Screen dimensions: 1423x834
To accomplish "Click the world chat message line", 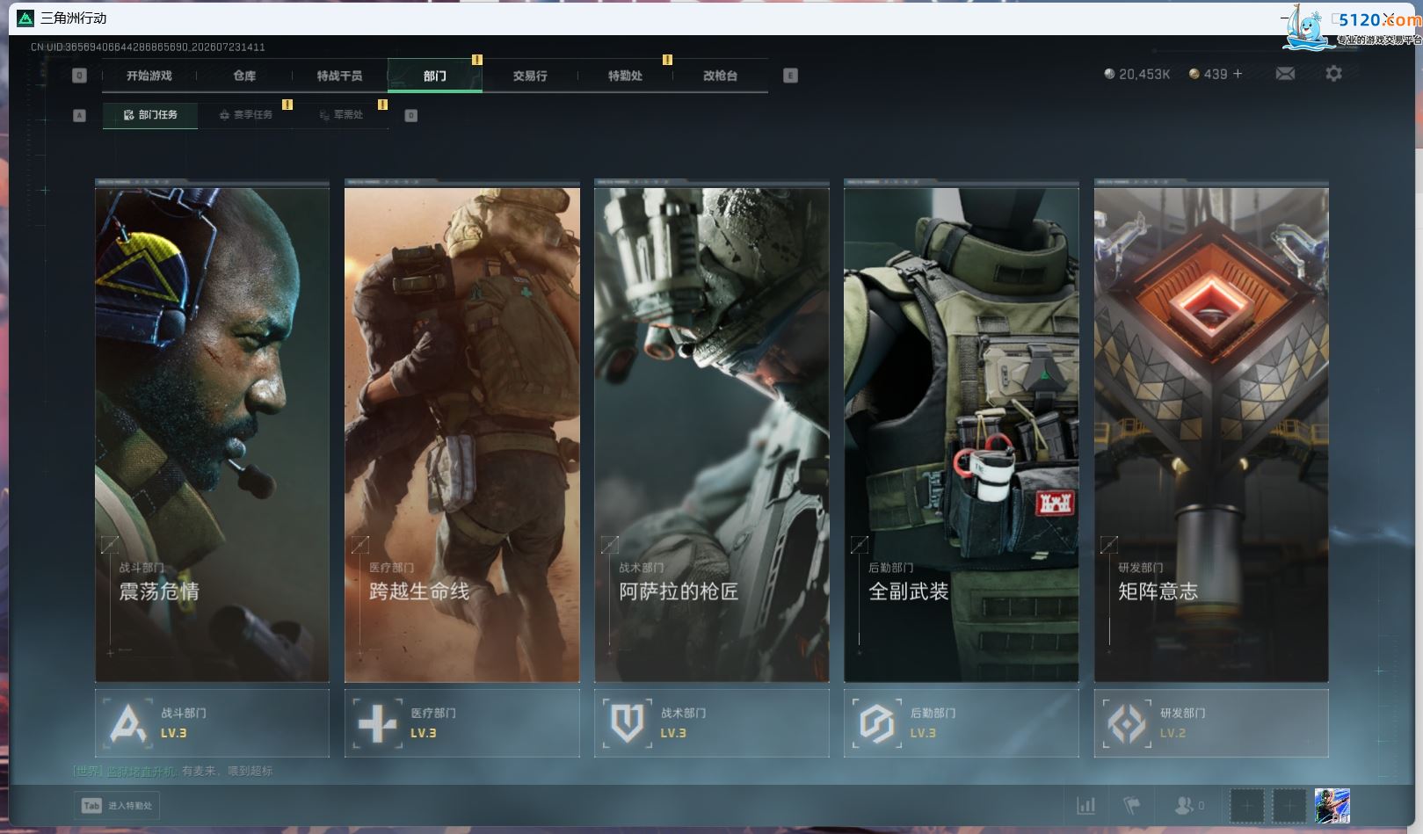I will (x=173, y=772).
